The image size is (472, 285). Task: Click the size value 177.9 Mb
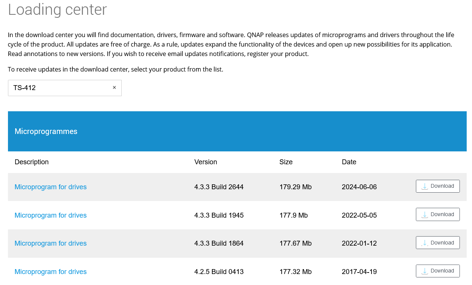293,215
